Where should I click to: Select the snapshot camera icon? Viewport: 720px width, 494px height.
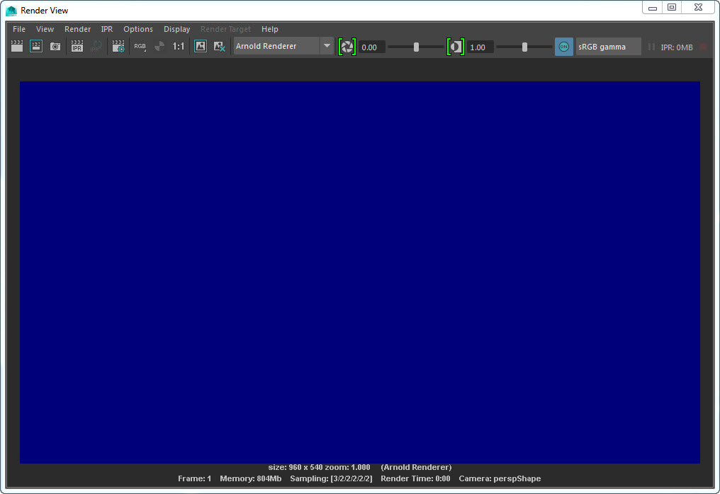coord(55,46)
